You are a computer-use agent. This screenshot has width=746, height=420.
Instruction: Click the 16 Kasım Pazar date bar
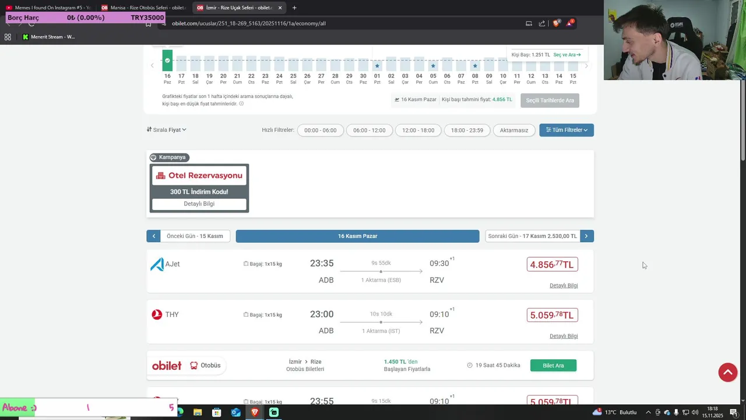tap(358, 236)
